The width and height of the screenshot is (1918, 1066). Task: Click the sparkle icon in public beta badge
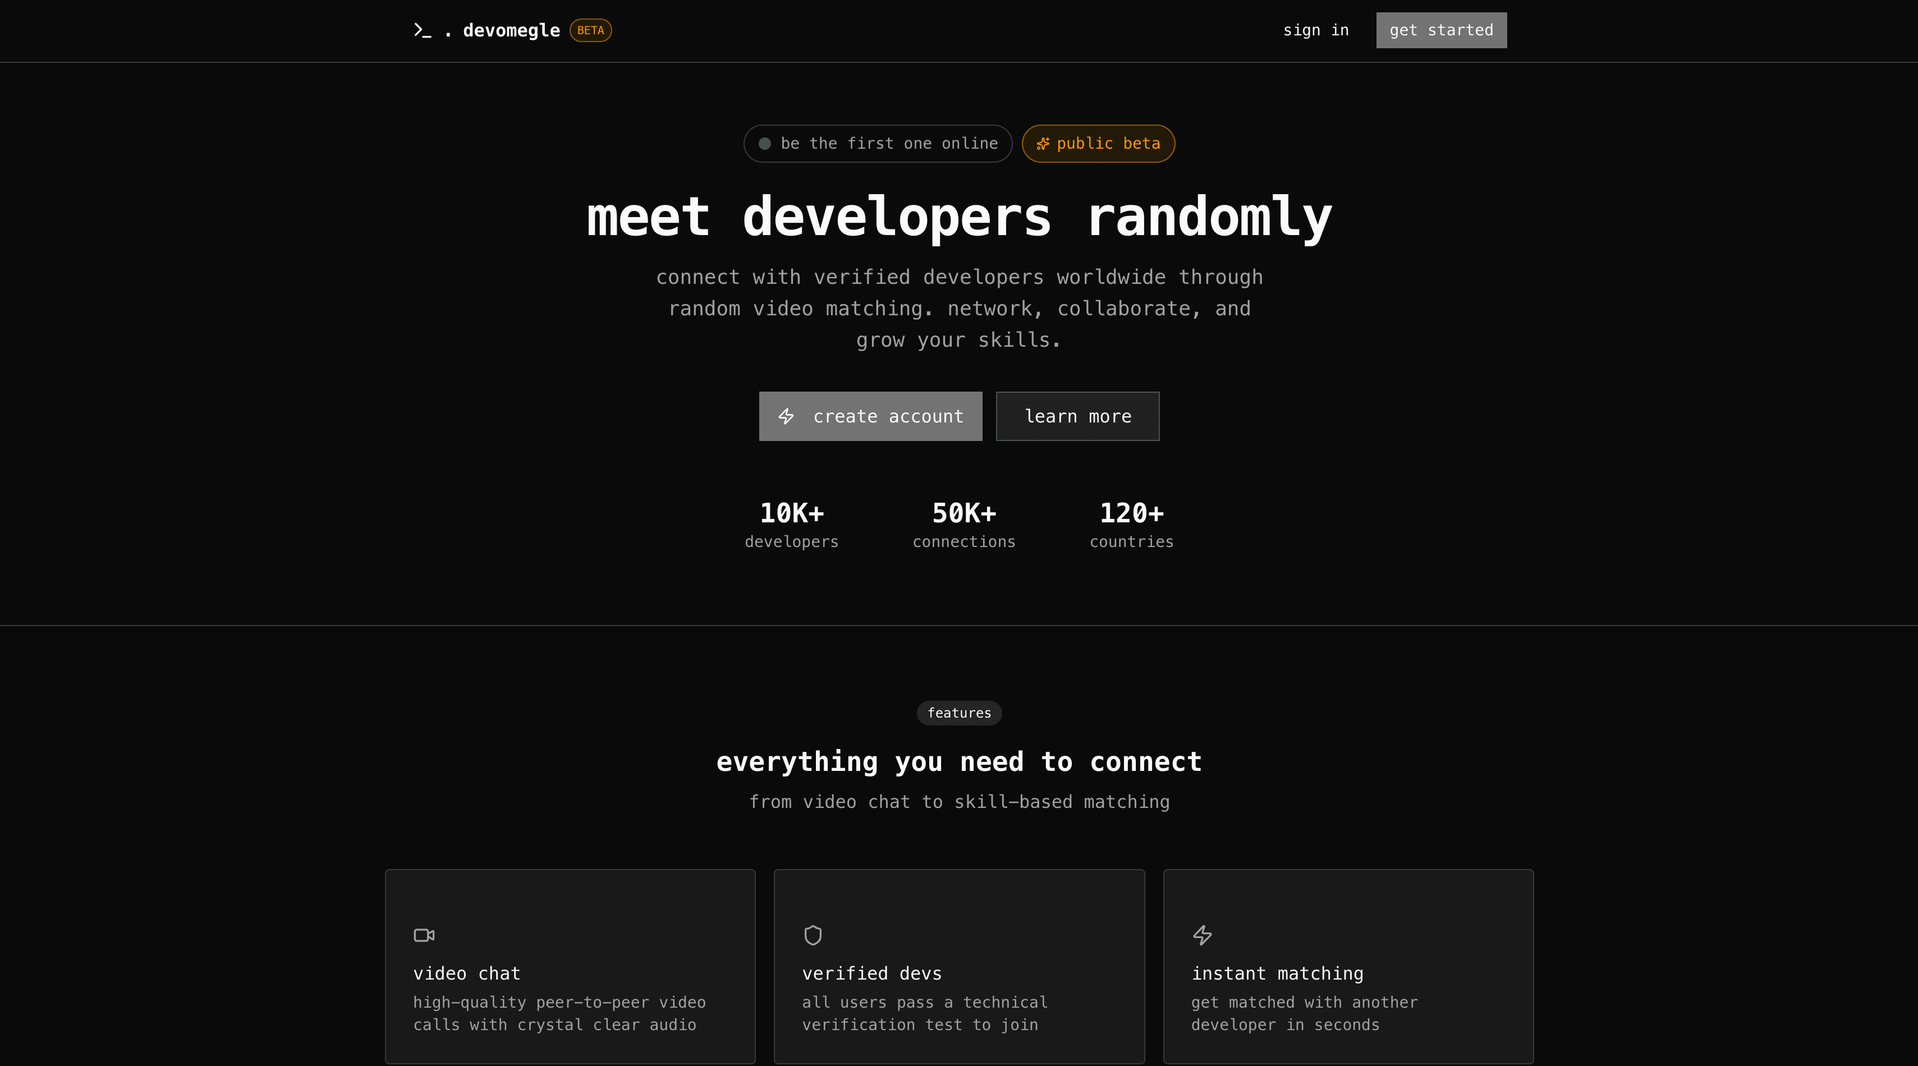tap(1043, 144)
